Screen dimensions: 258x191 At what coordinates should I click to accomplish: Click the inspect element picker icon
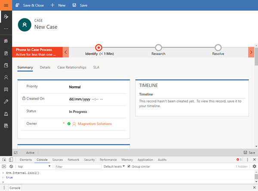pyautogui.click(x=4, y=159)
